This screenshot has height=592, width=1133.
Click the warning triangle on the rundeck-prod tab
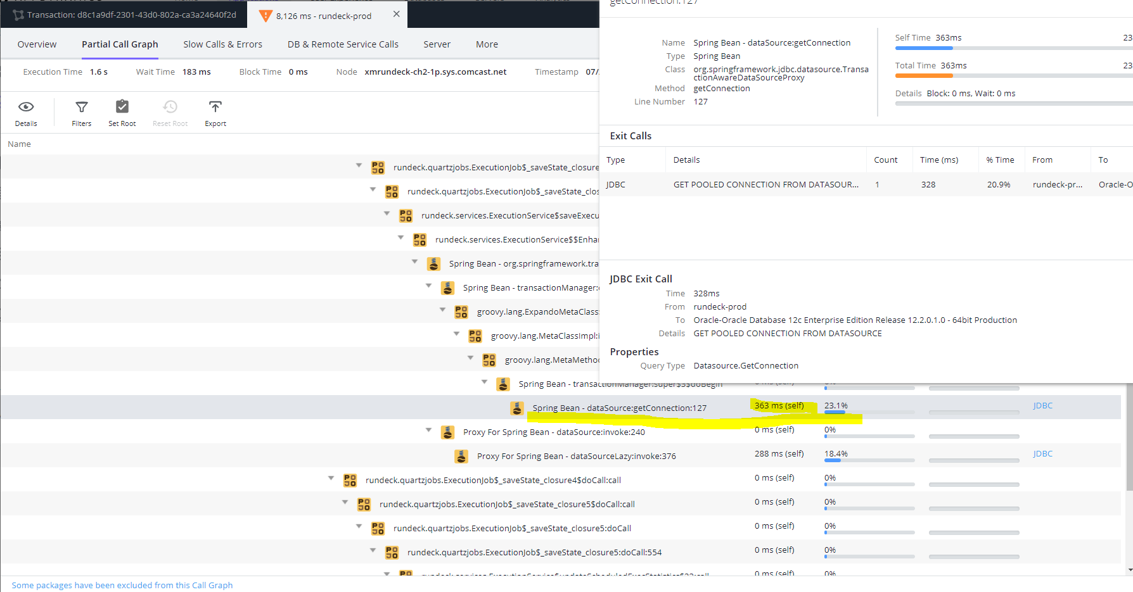tap(266, 14)
